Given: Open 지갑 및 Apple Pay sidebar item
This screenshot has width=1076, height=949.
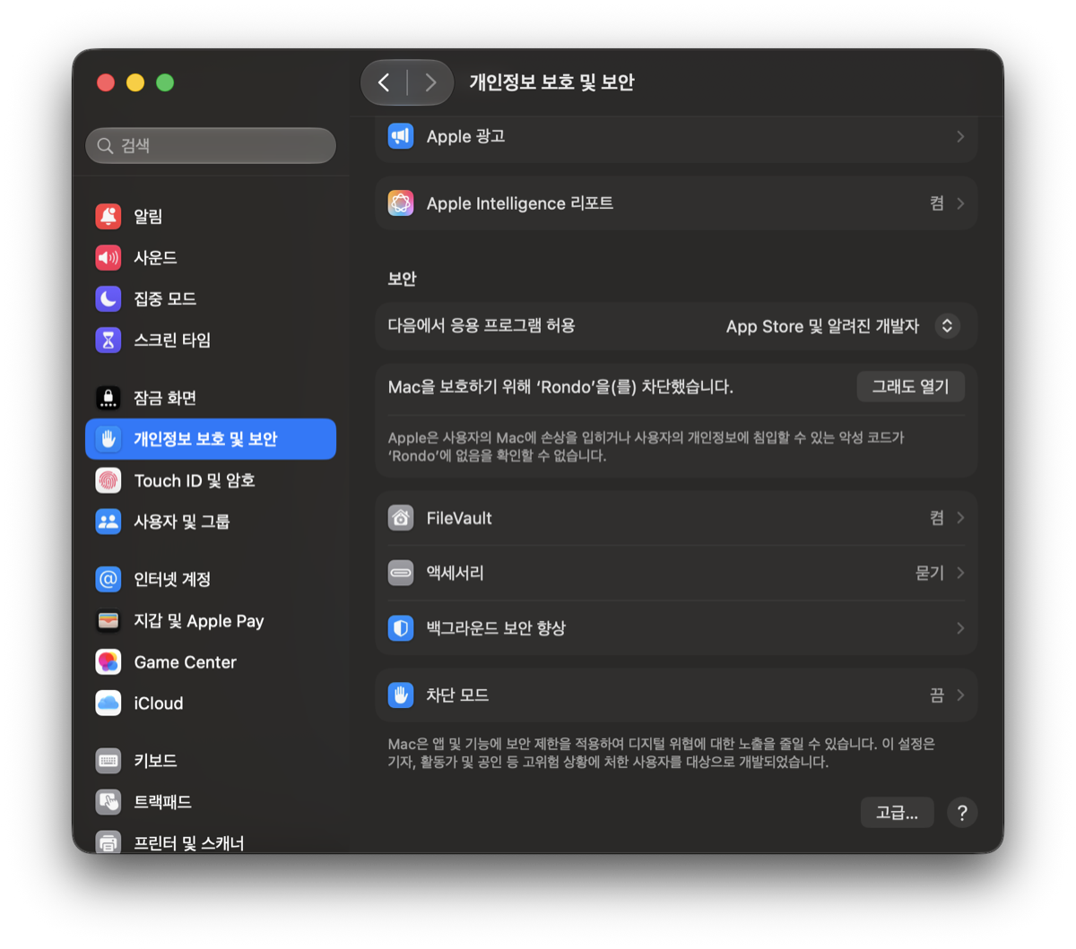Looking at the screenshot, I should (211, 620).
